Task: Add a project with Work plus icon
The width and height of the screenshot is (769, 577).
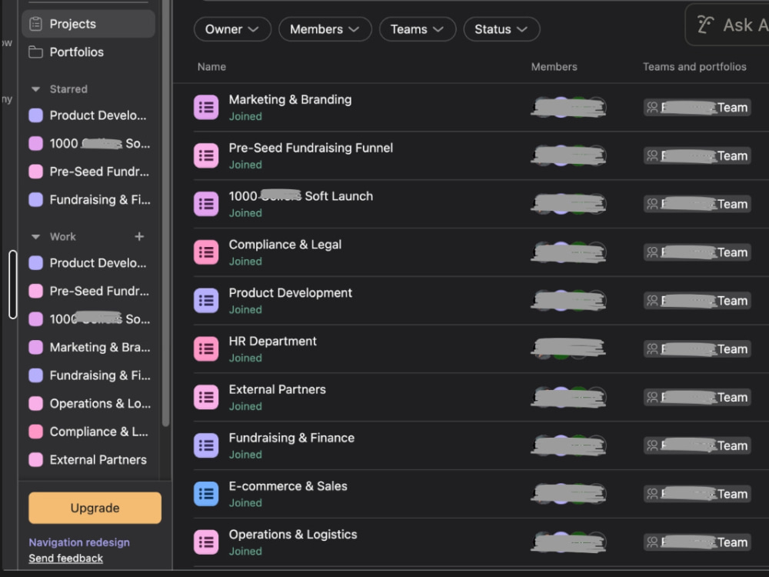Action: tap(139, 236)
